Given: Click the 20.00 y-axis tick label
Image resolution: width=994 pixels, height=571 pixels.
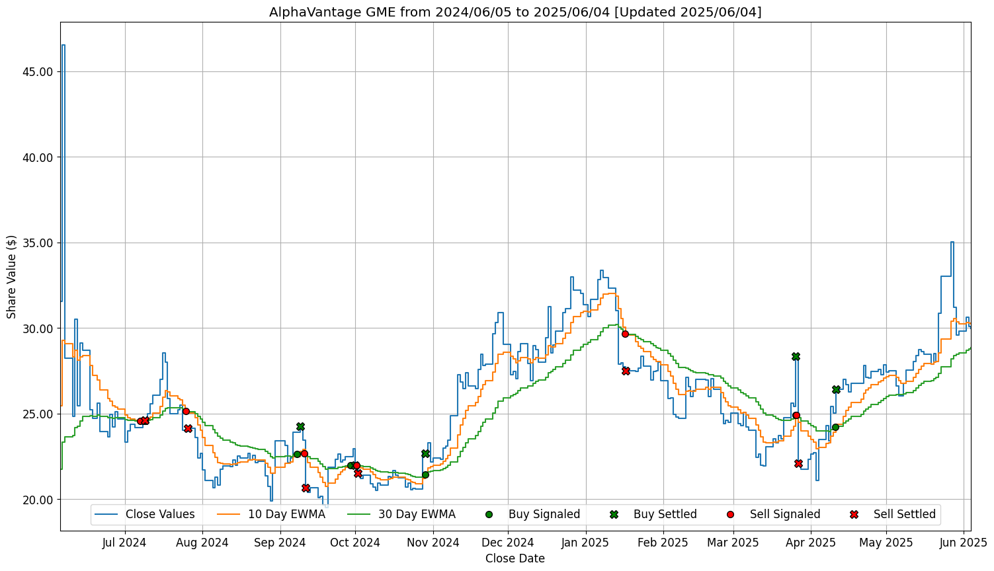Looking at the screenshot, I should [38, 500].
